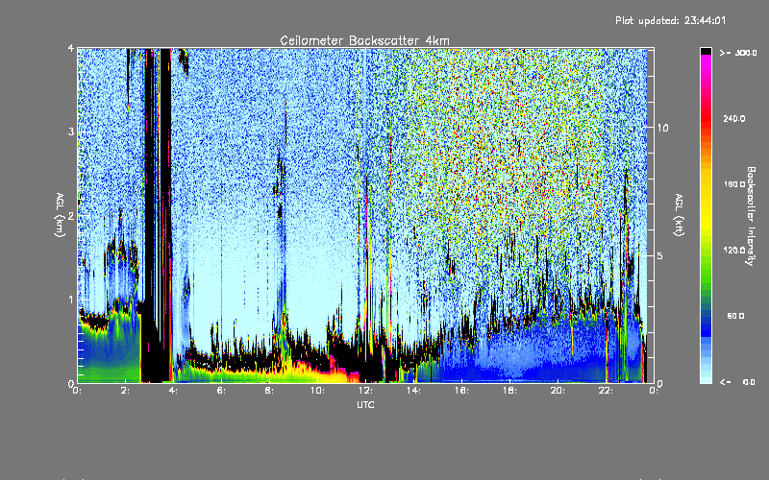The width and height of the screenshot is (769, 480).
Task: Click the "20:" UTC tick label
Action: 558,391
